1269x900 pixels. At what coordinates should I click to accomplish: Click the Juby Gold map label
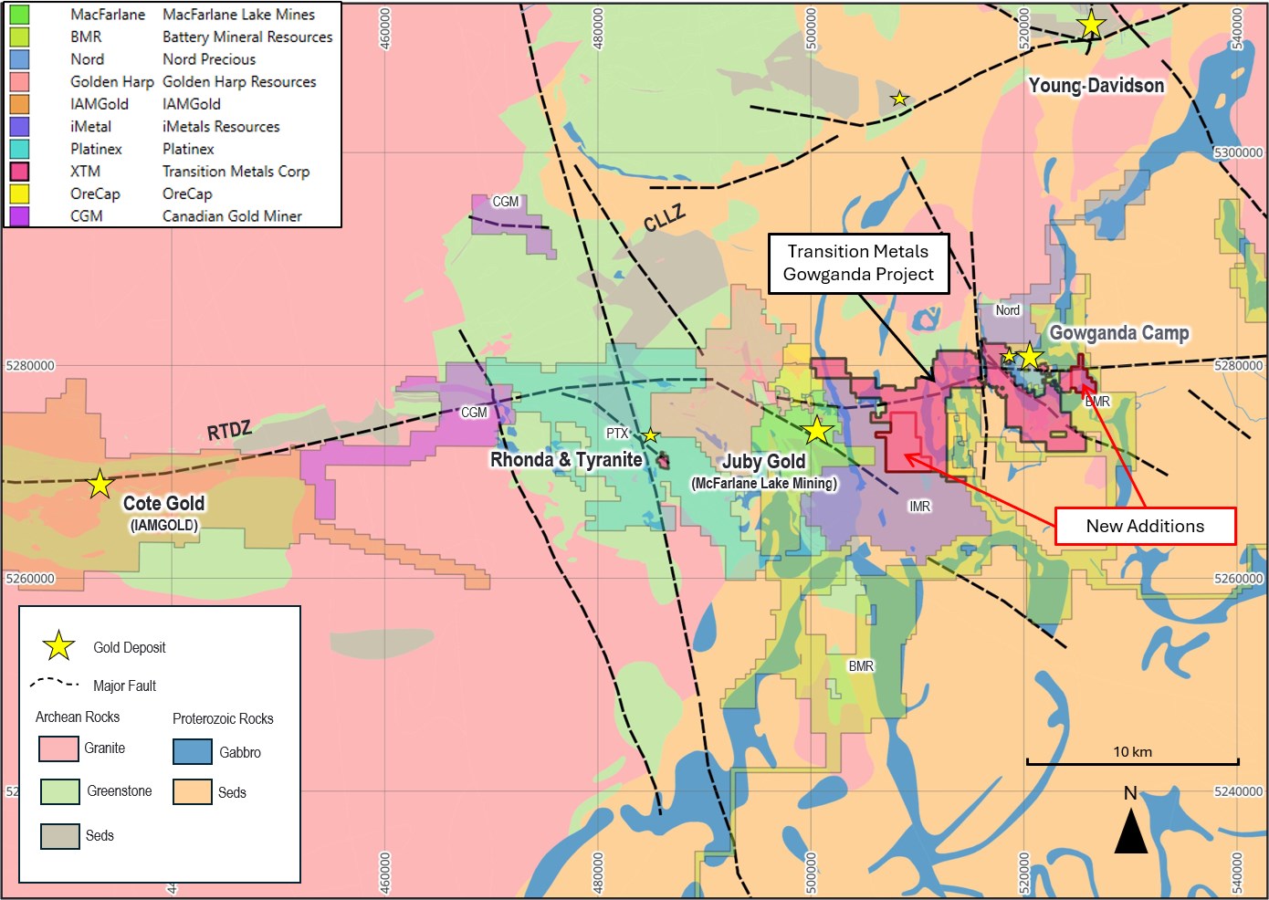coord(764,462)
